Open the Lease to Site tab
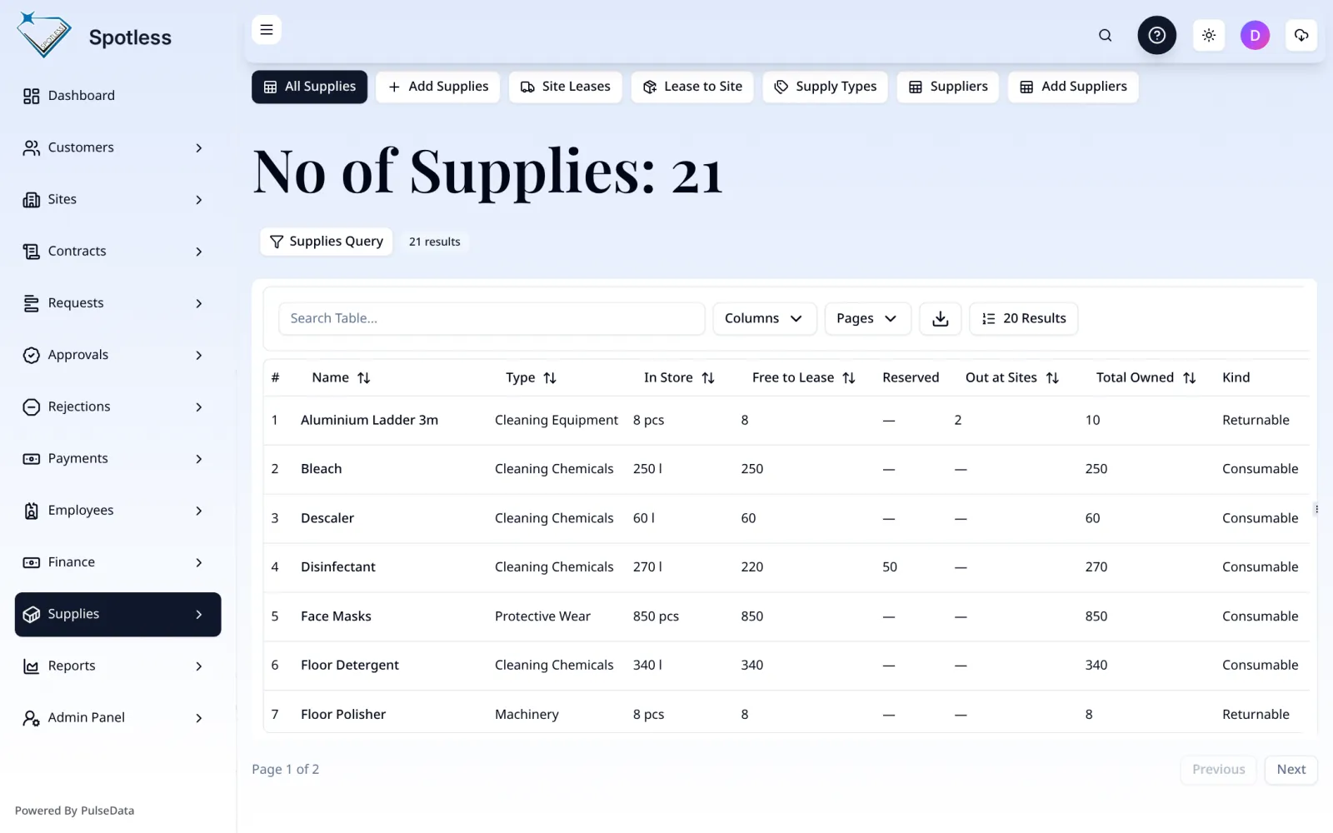This screenshot has width=1333, height=833. [x=691, y=87]
